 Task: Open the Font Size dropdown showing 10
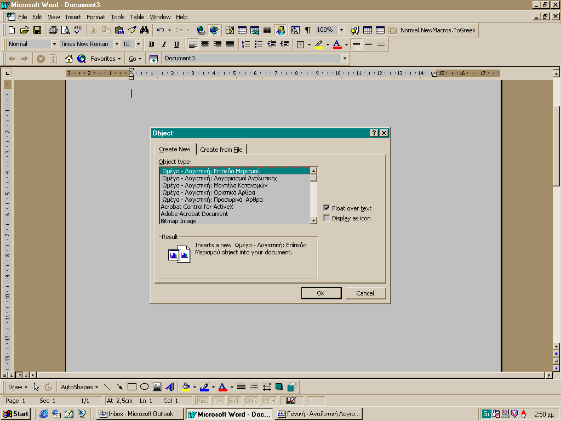coord(138,44)
